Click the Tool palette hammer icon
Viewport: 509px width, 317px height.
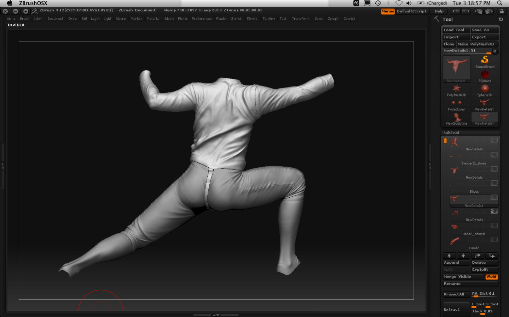(x=436, y=19)
